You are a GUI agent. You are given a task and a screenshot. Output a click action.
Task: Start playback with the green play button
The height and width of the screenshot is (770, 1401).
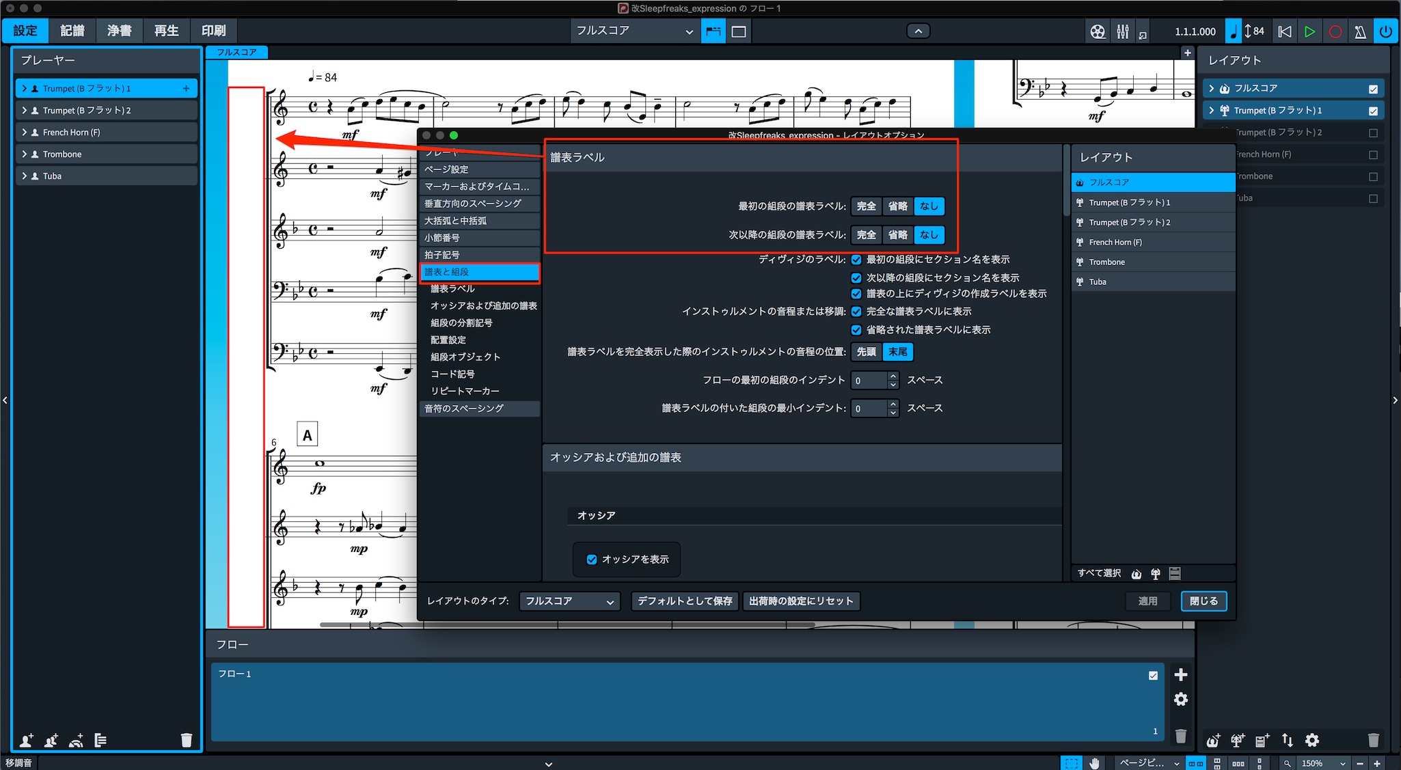coord(1309,31)
